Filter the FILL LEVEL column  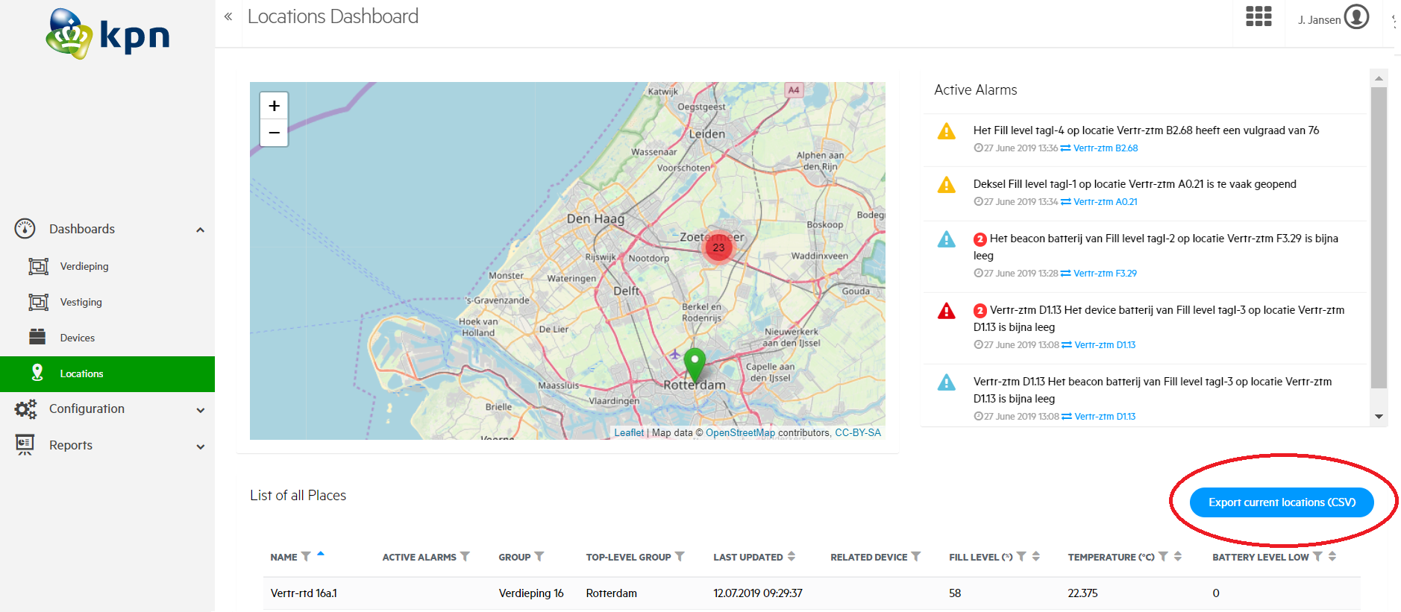coord(1021,557)
